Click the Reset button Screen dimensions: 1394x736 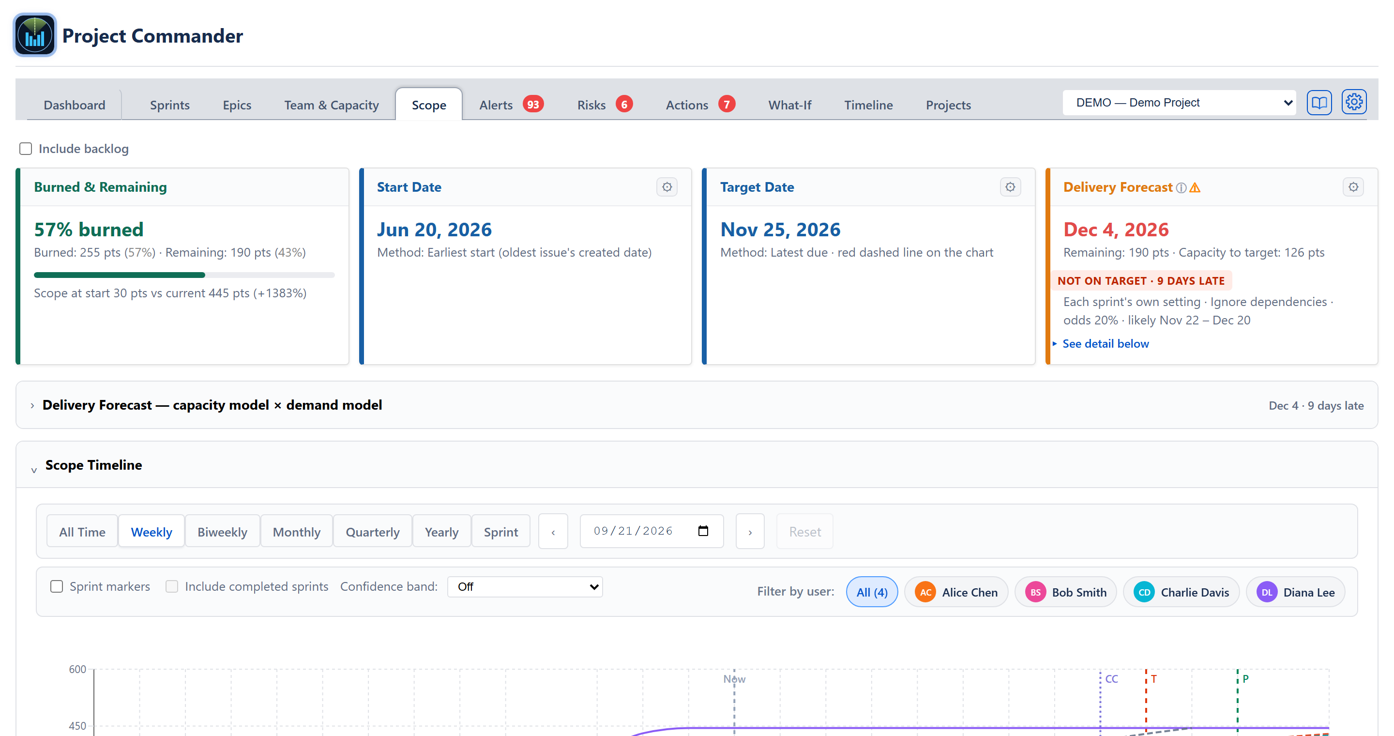[x=804, y=532]
